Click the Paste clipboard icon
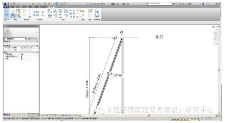 click(25, 11)
